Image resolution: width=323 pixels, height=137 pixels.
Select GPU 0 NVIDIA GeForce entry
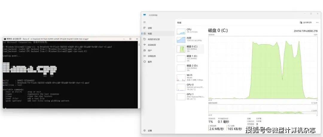tap(190, 87)
